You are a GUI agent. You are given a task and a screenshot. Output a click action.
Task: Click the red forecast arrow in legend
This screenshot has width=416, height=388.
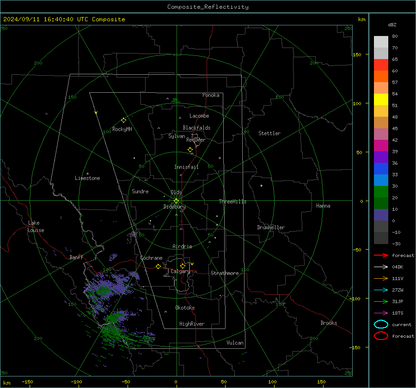(x=381, y=255)
